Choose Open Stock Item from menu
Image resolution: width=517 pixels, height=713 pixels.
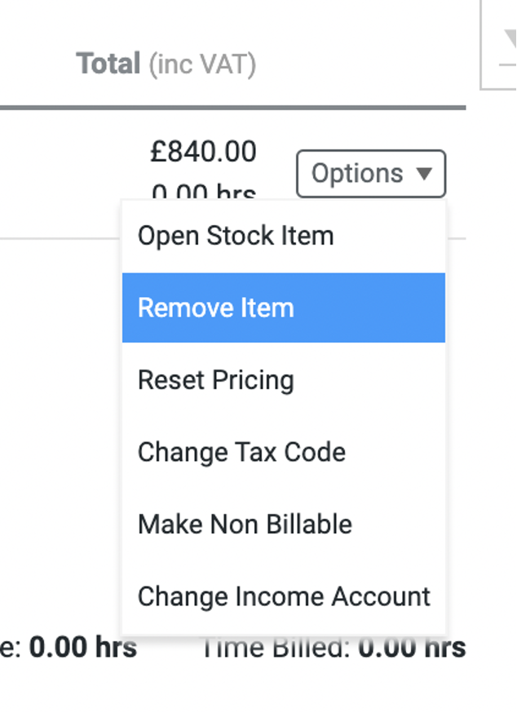pyautogui.click(x=236, y=237)
